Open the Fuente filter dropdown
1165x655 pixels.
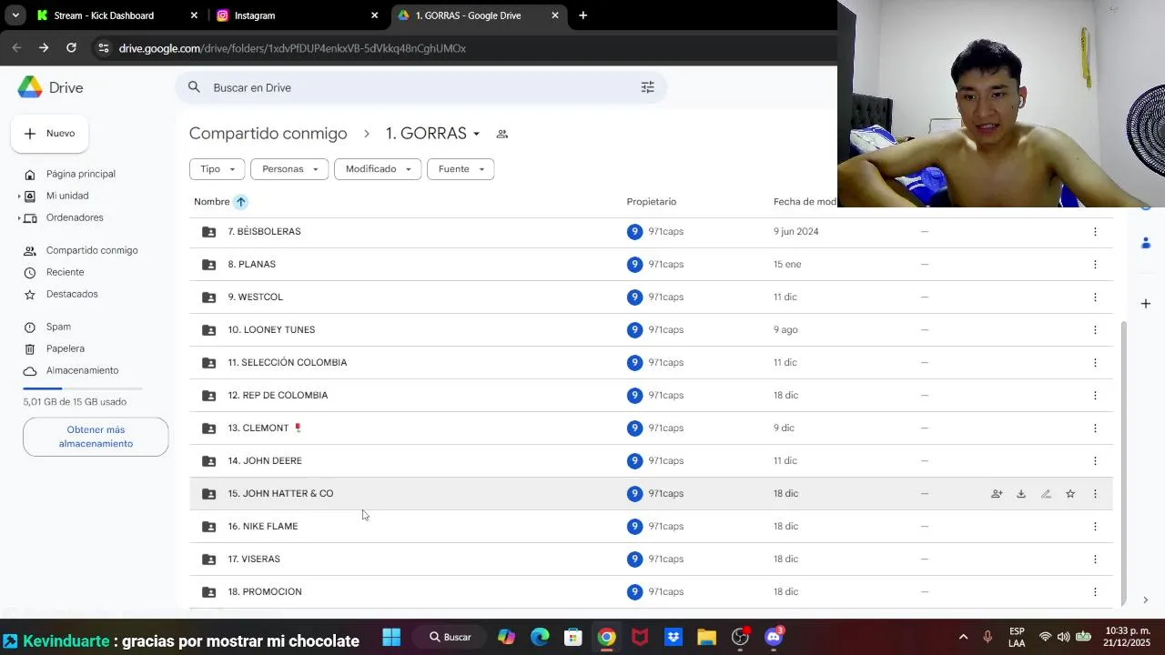[461, 169]
